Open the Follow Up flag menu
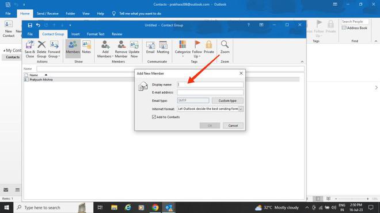Screen dimensions: 380x213 pyautogui.click(x=197, y=49)
